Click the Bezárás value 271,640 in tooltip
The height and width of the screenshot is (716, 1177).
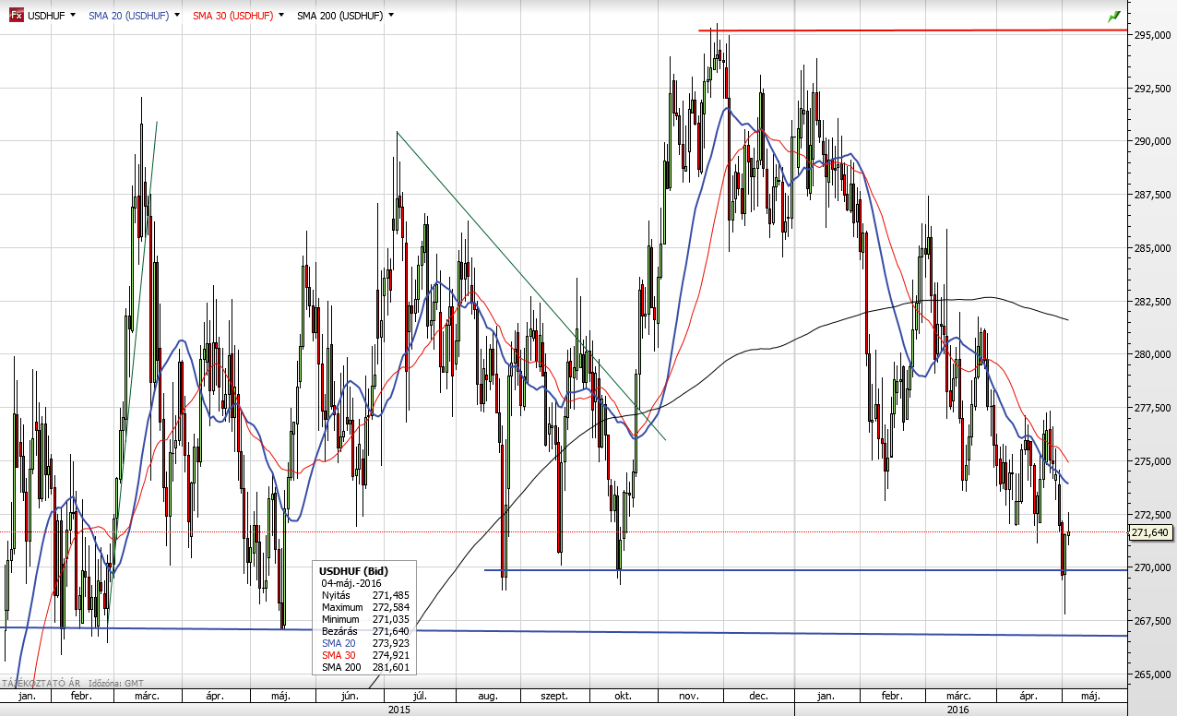393,631
